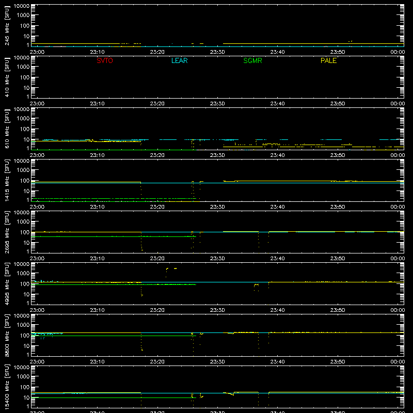Click the 10 tick label on 1415 MHz axis
This screenshot has height=413, width=413.
click(x=26, y=191)
